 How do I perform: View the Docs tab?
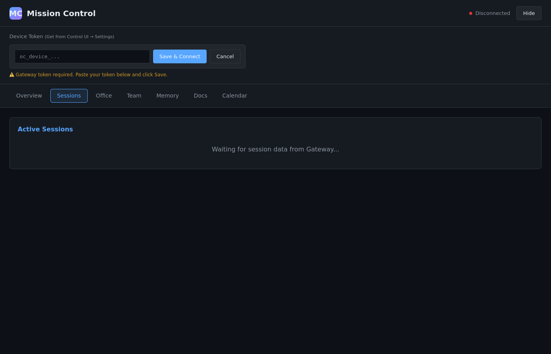(x=200, y=96)
